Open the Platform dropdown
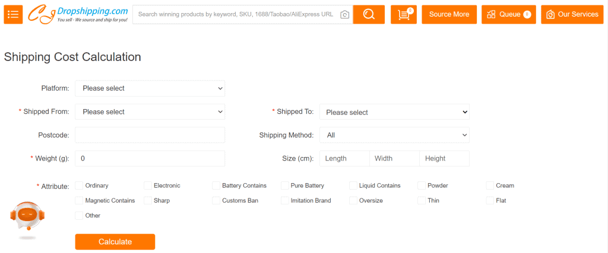The height and width of the screenshot is (253, 608). click(x=150, y=88)
